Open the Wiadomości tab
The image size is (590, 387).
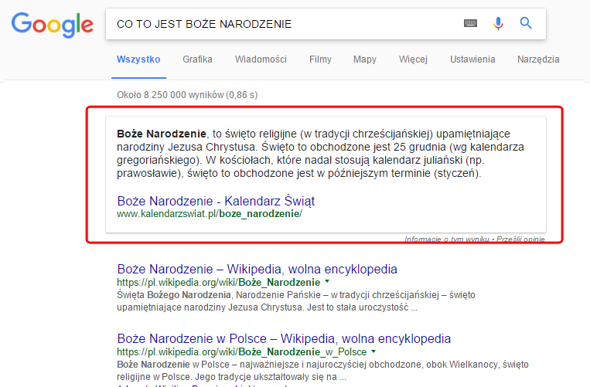click(261, 59)
